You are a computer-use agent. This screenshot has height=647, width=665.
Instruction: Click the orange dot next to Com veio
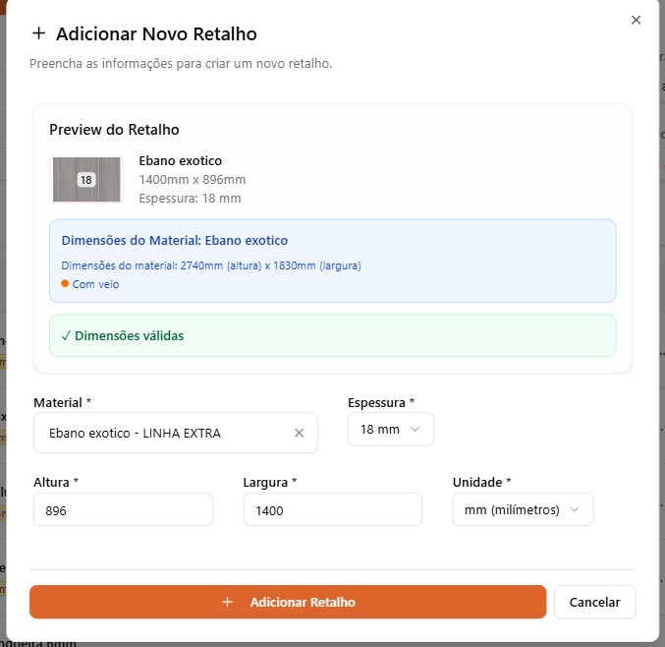tap(65, 283)
